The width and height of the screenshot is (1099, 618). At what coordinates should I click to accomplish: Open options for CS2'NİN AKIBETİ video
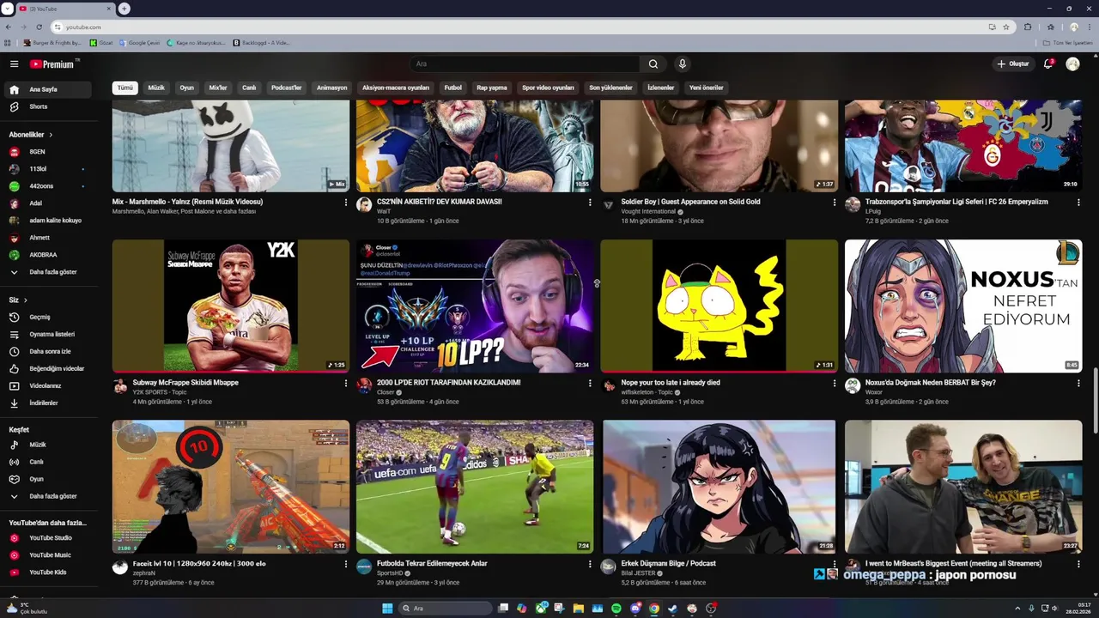(x=590, y=203)
